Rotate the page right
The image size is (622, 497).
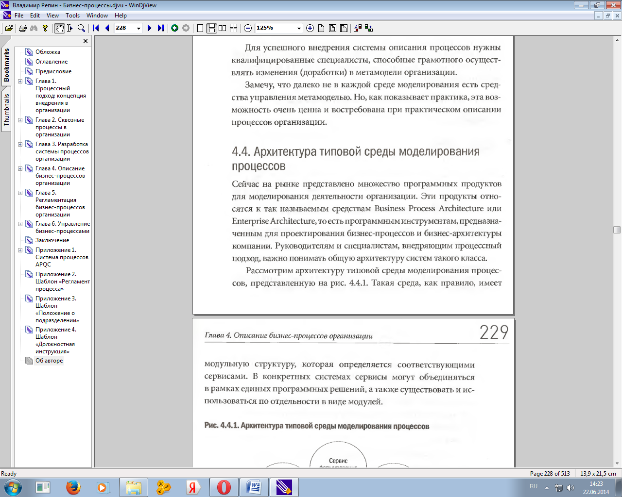(x=369, y=28)
